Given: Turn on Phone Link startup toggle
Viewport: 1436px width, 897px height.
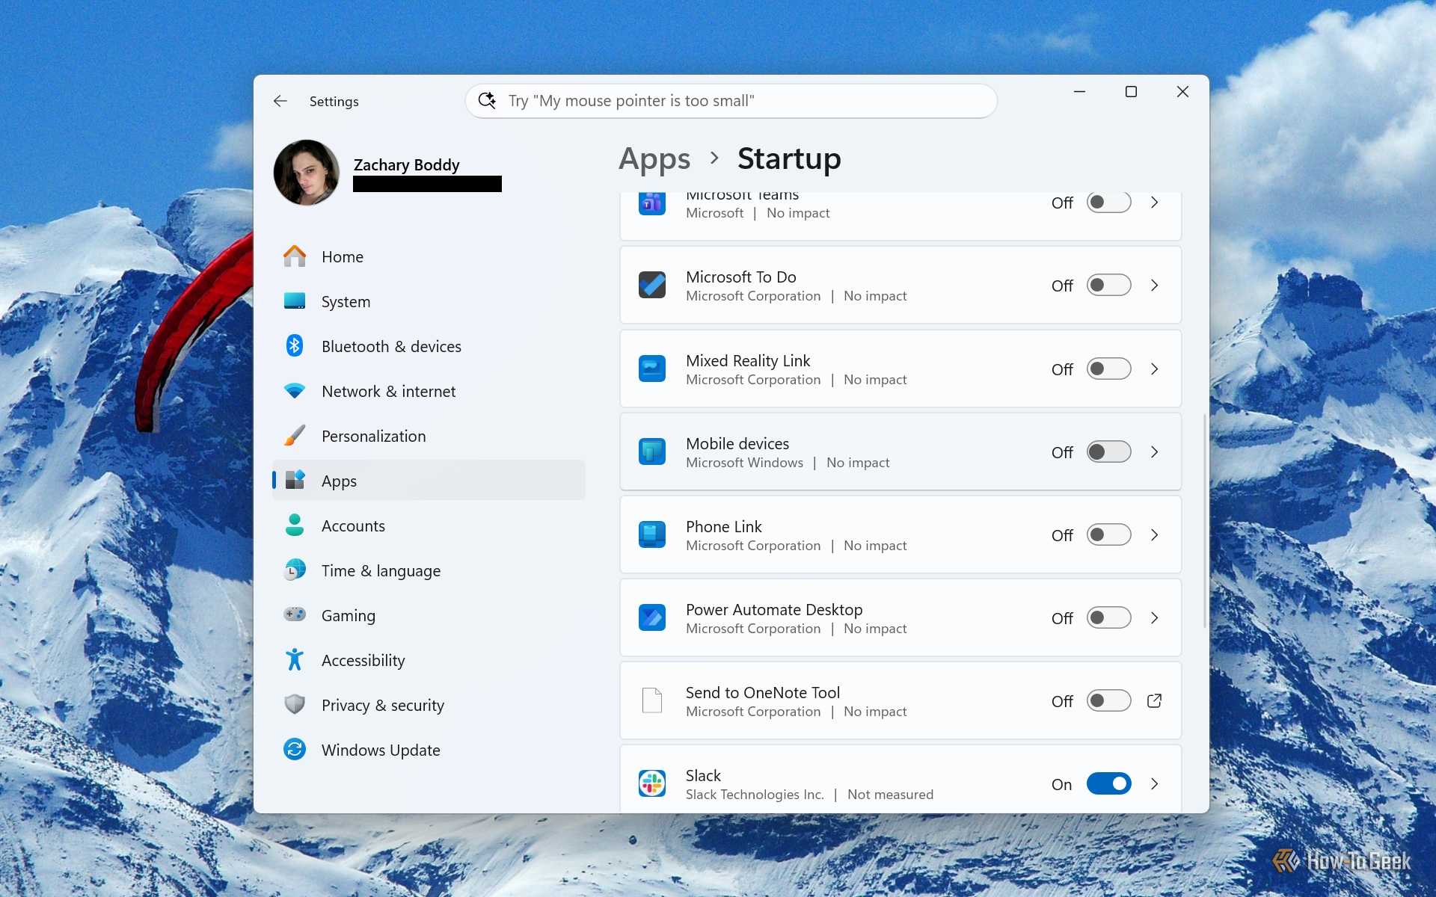Looking at the screenshot, I should coord(1108,534).
